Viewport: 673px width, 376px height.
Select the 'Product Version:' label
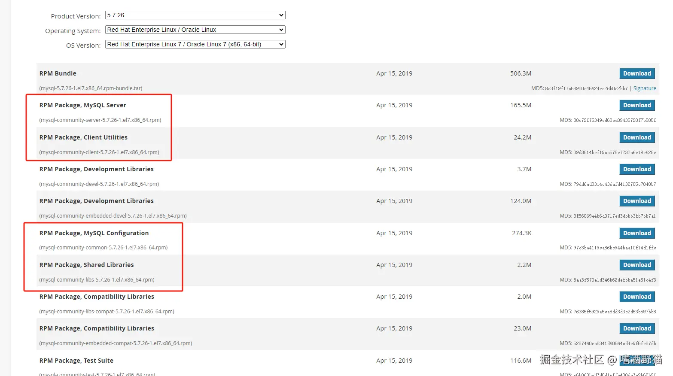[x=76, y=16]
